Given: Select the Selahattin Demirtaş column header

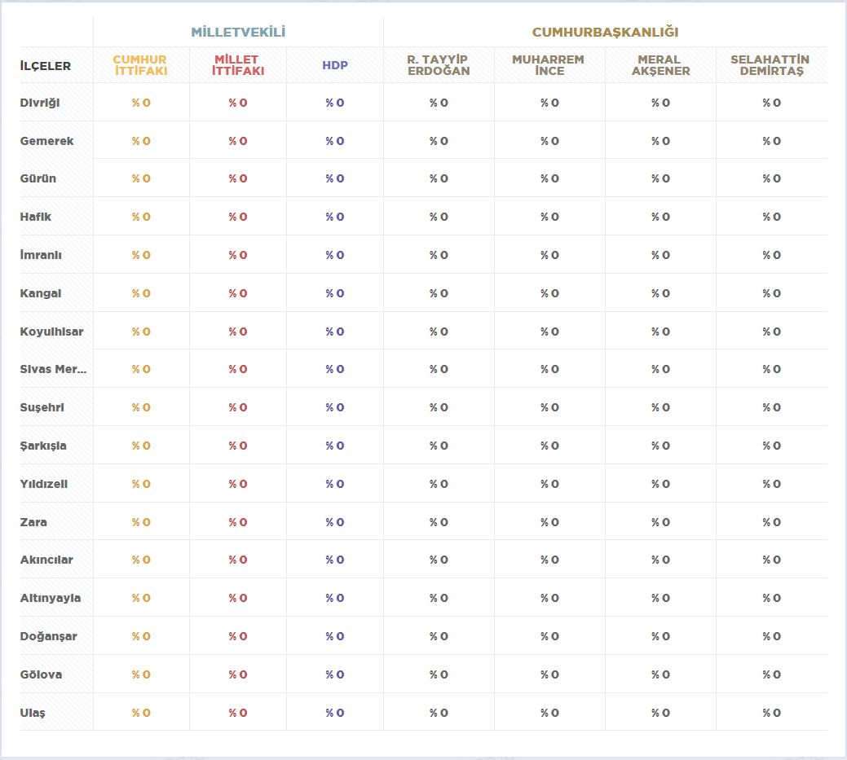Looking at the screenshot, I should pyautogui.click(x=770, y=65).
